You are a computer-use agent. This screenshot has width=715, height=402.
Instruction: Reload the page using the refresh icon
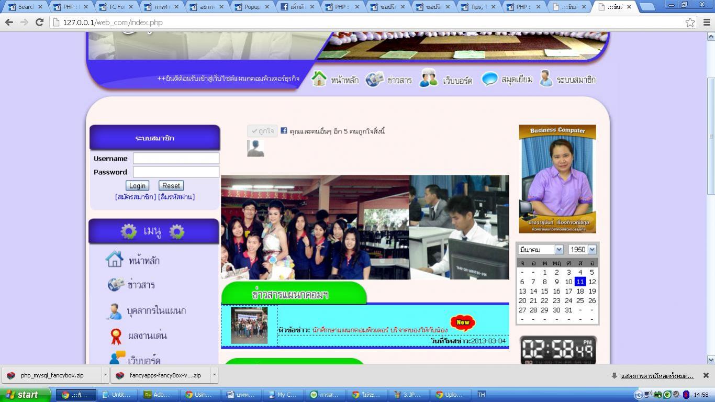[39, 23]
